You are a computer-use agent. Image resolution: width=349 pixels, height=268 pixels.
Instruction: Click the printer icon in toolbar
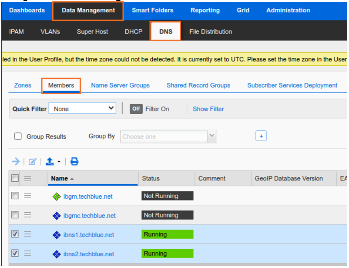click(x=74, y=162)
